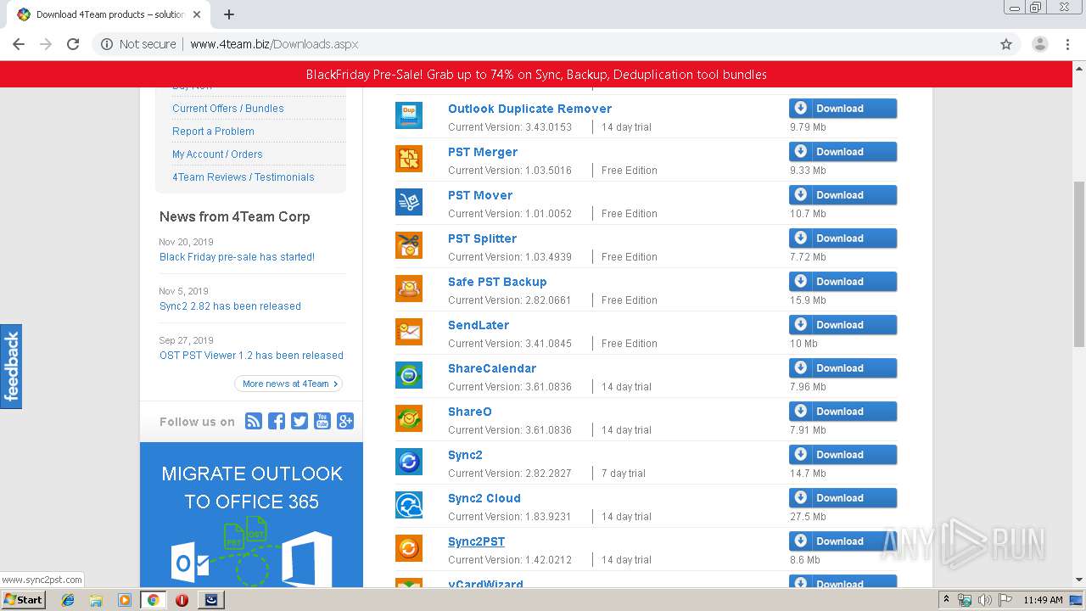
Task: Click the page vertical scrollbar thumb
Action: [x=1078, y=263]
